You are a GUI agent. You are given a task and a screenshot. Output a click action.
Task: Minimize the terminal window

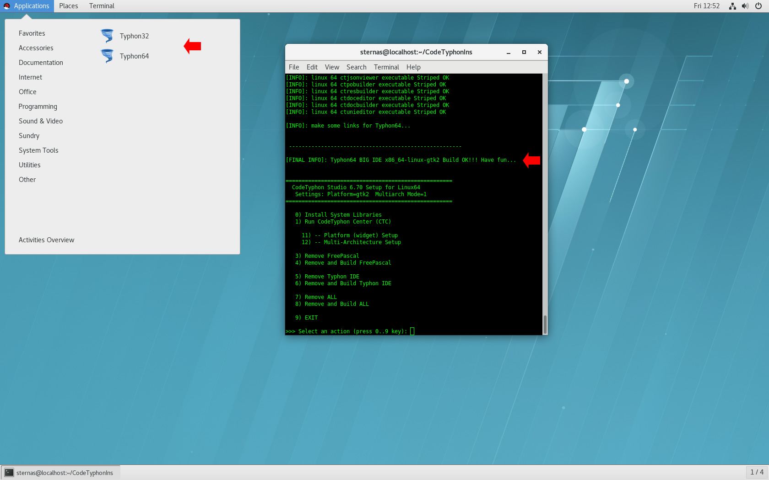pos(509,52)
